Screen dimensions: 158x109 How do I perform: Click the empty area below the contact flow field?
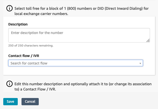tap(79, 70)
